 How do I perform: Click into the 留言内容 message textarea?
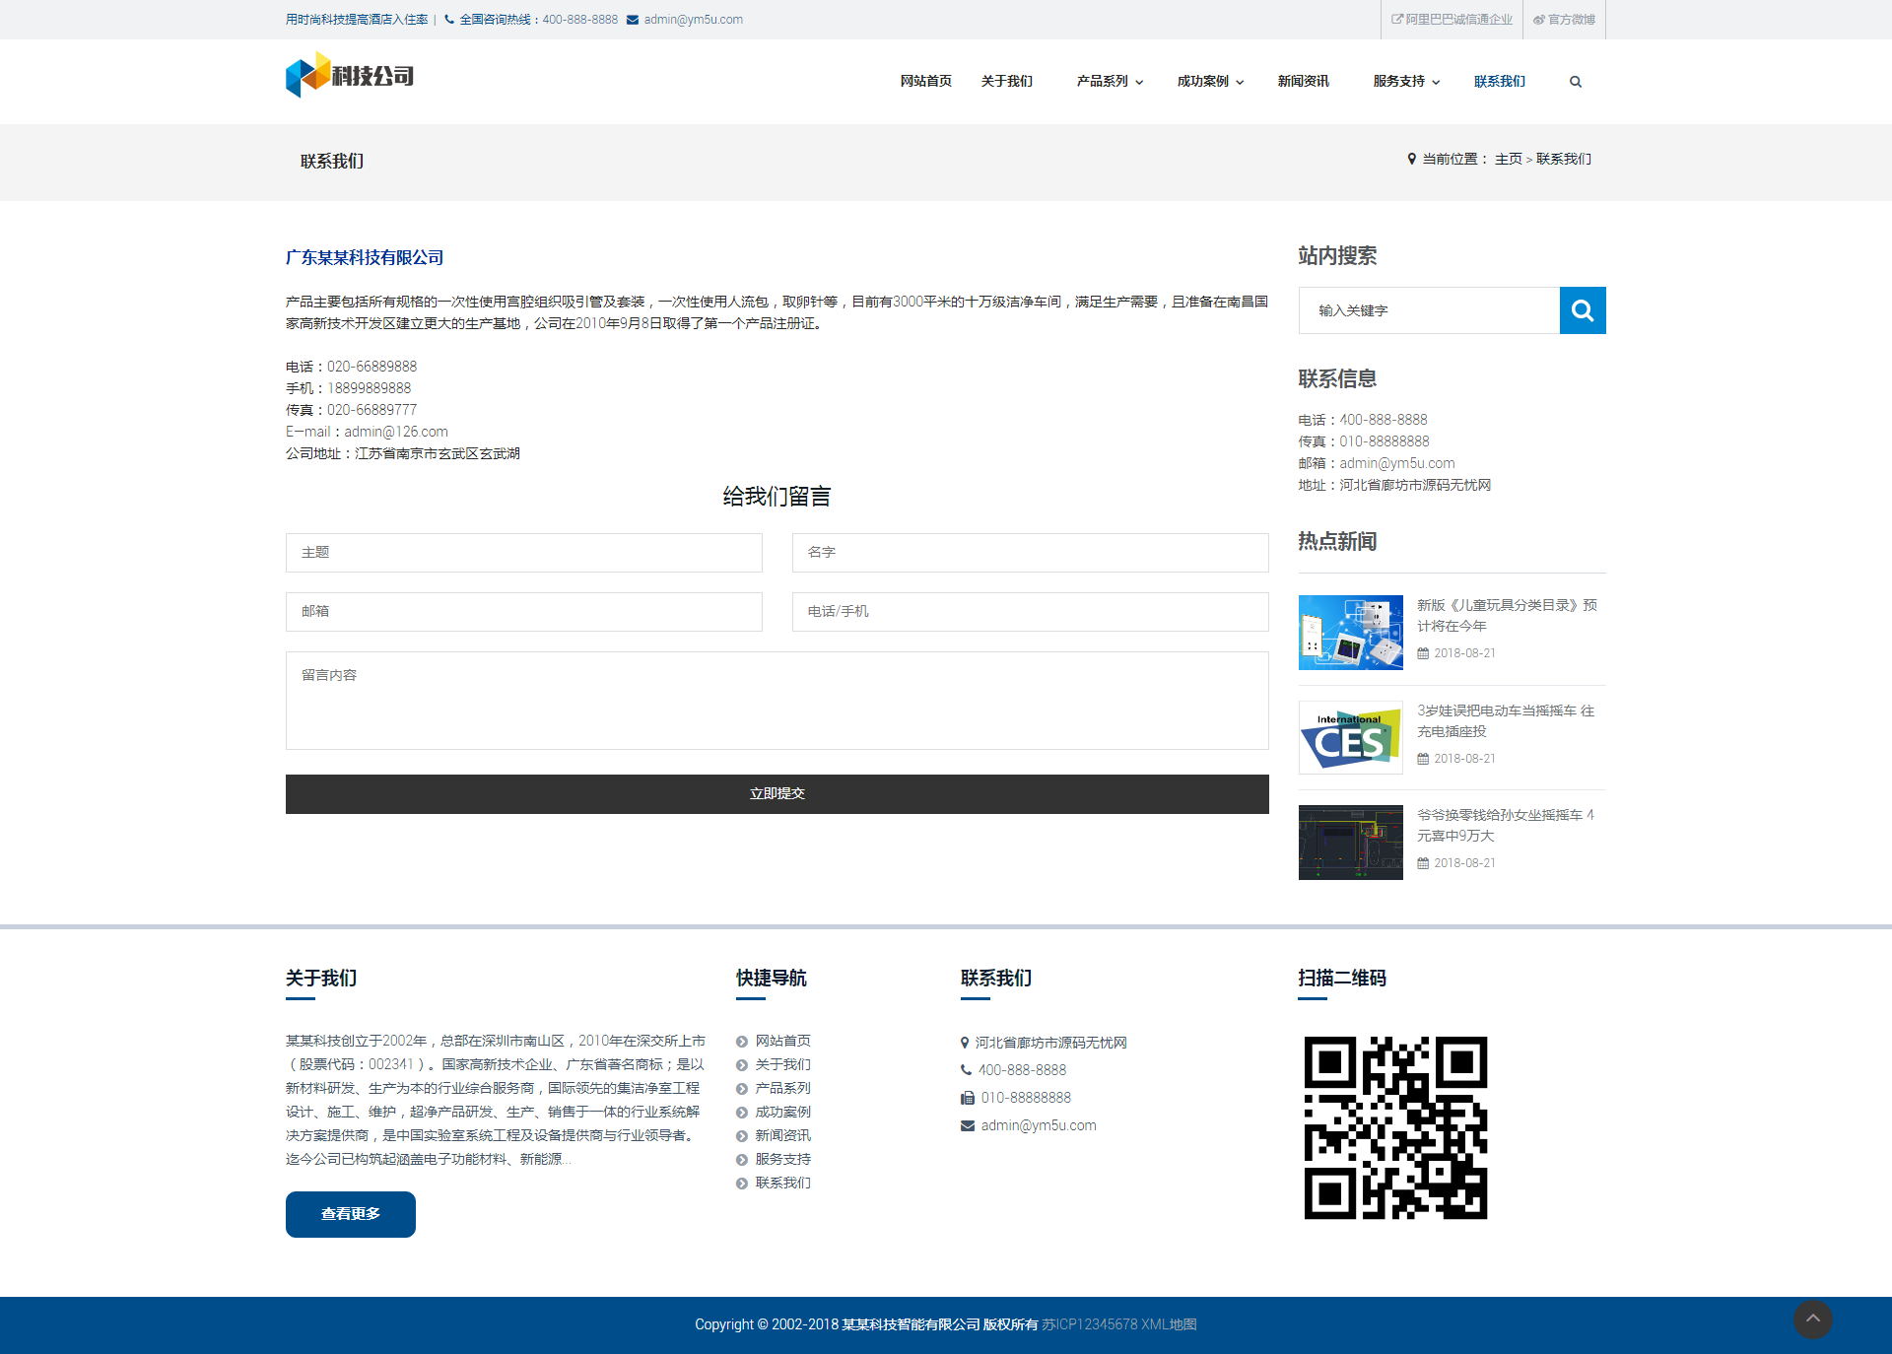pyautogui.click(x=777, y=700)
